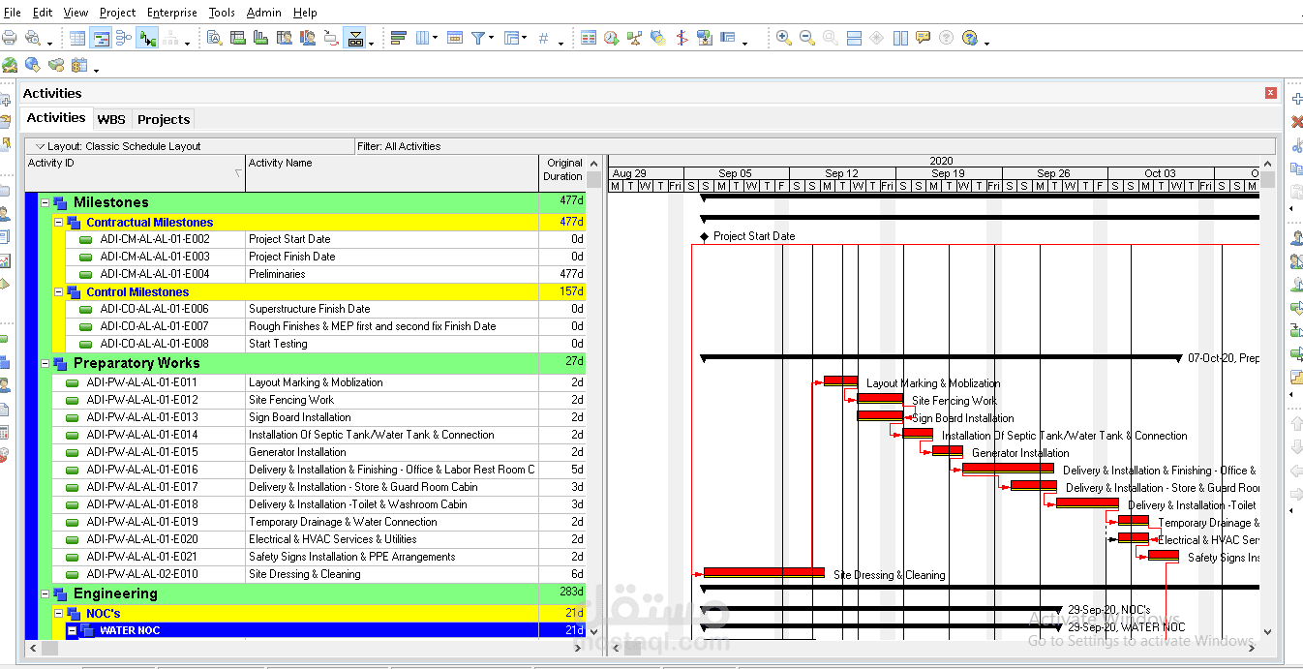Image resolution: width=1303 pixels, height=669 pixels.
Task: Open the Resource Usage Profile icon
Action: pos(308,38)
